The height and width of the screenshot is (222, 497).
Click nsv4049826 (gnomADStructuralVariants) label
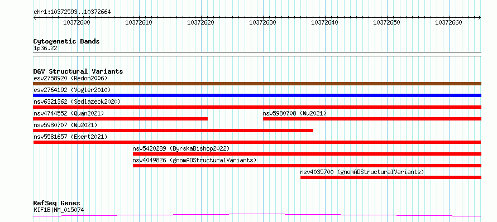tap(195, 160)
